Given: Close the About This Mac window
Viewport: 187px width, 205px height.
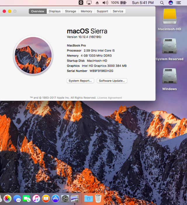Looking at the screenshot, I should (4, 11).
